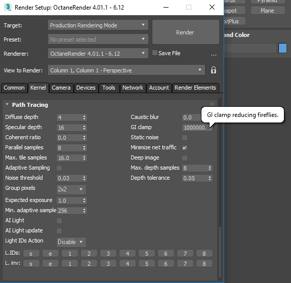Click the Noise threshold spinner arrows
The width and height of the screenshot is (291, 283).
[84, 178]
